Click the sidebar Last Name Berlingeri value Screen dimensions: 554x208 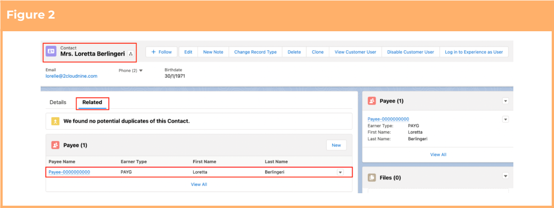(x=418, y=139)
